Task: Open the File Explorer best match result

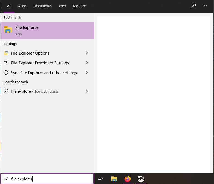Action: point(47,31)
